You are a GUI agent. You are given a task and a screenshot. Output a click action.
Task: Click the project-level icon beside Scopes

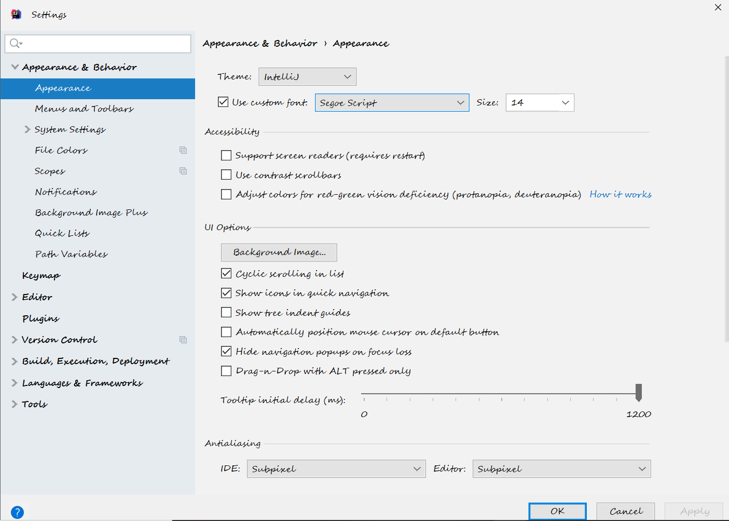point(183,171)
